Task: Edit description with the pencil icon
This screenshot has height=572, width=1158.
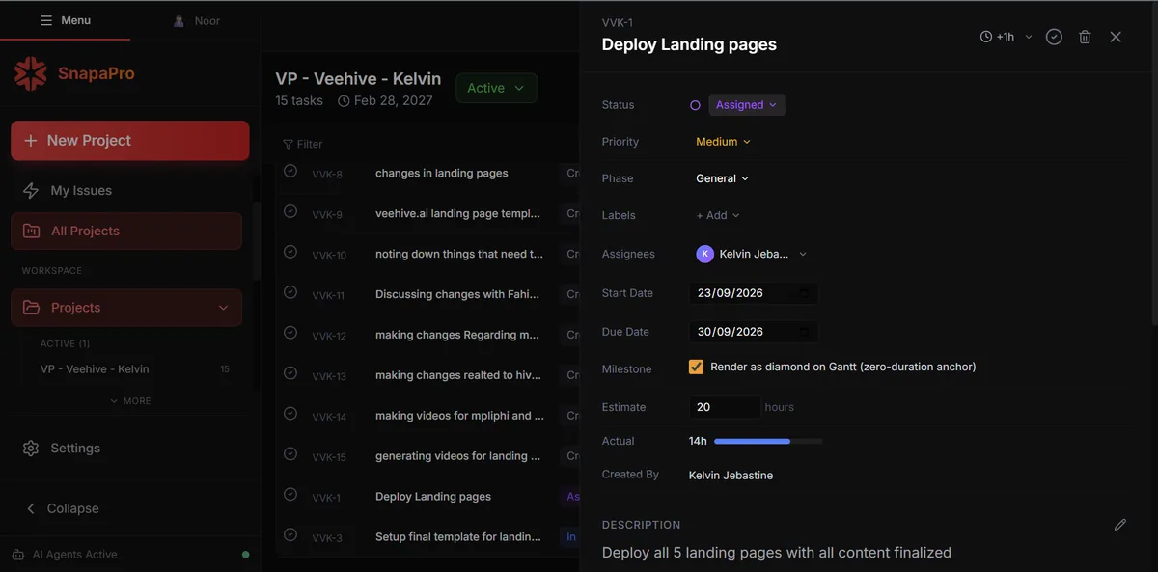Action: coord(1119,525)
